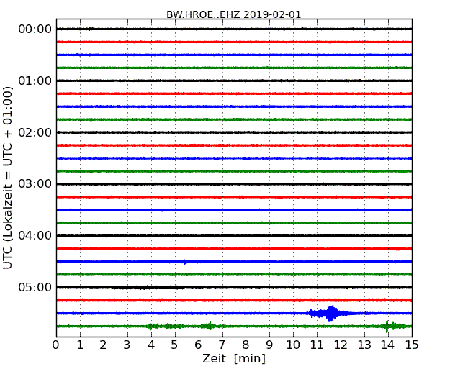Select the 04:00 time tick label
Screen dimensions: 468x374
35,236
